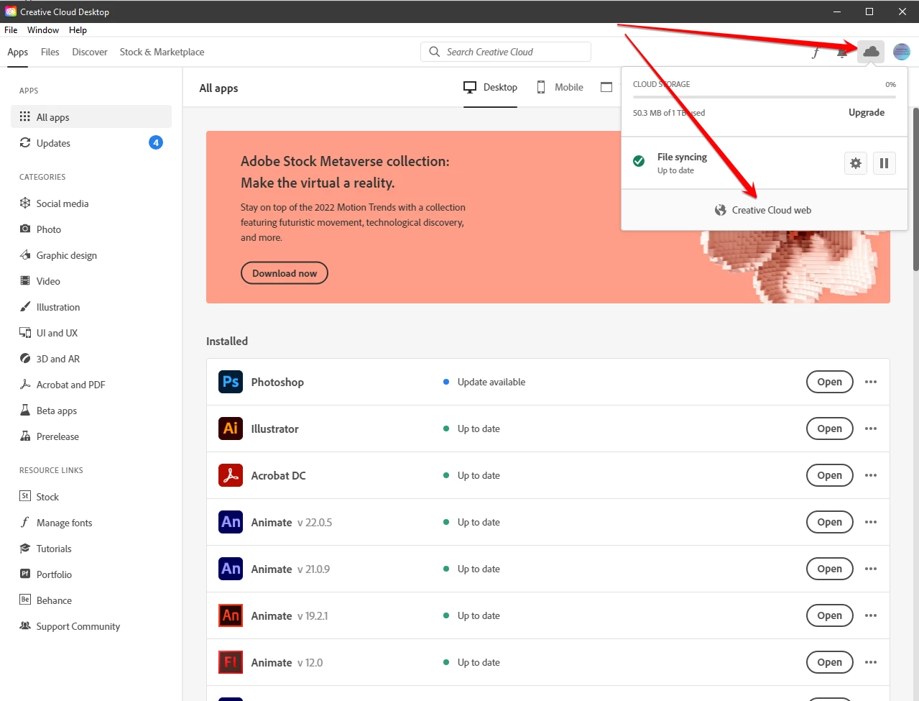Image resolution: width=919 pixels, height=701 pixels.
Task: Open the user profile avatar
Action: (902, 52)
